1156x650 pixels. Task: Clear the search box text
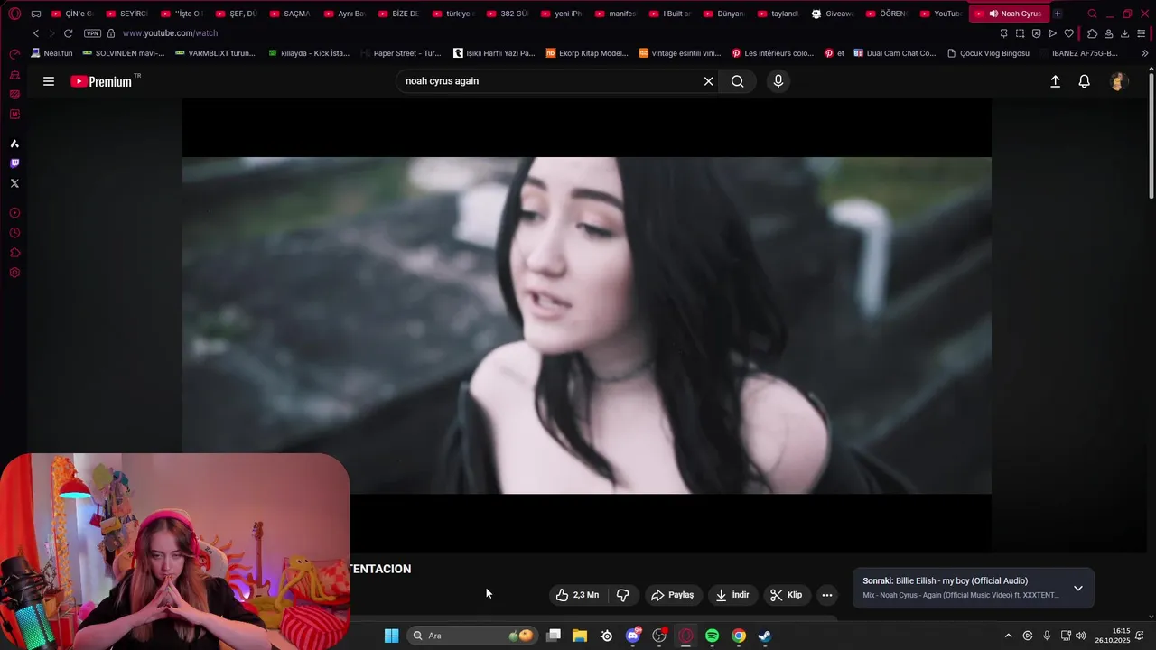click(708, 81)
